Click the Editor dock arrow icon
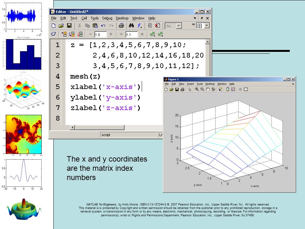 (x=195, y=18)
